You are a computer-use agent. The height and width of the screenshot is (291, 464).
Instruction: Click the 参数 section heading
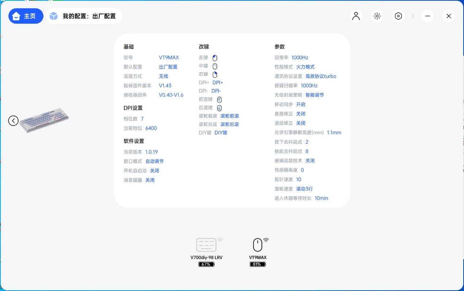tap(279, 47)
